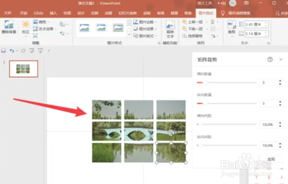288x184 pixels.
Task: Open the Picture Layout (图片版式) dropdown
Action: click(x=145, y=36)
